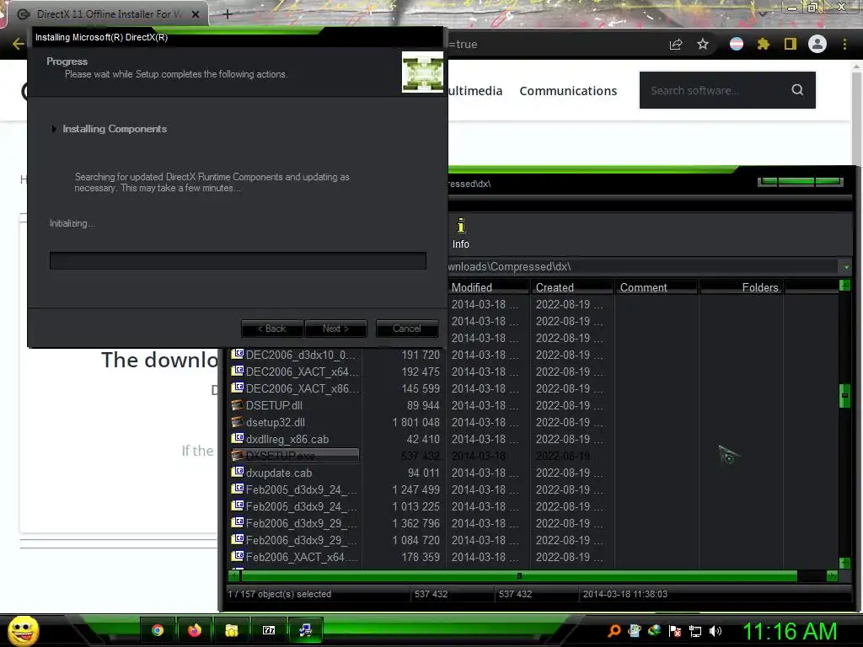Open the tab search chevron in Chrome
Screen dimensions: 863x647
tap(763, 13)
